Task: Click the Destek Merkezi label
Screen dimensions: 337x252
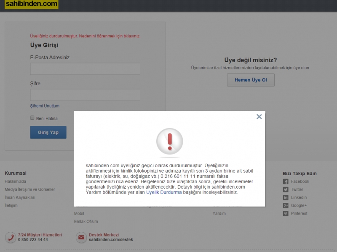Action: coord(104,235)
